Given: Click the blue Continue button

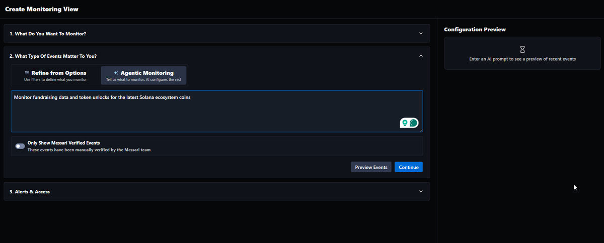Looking at the screenshot, I should (x=409, y=167).
